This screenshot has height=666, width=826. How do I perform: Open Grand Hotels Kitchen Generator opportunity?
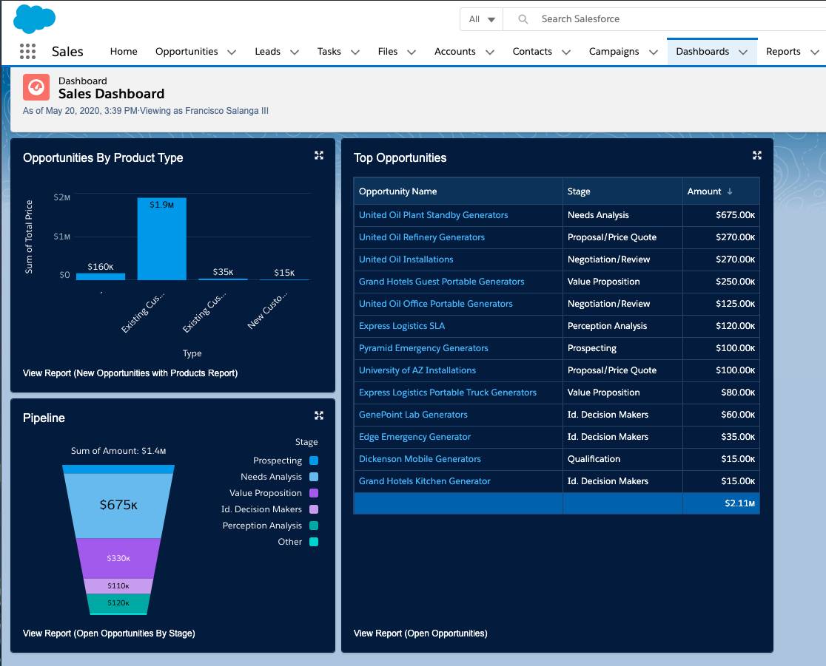point(425,480)
